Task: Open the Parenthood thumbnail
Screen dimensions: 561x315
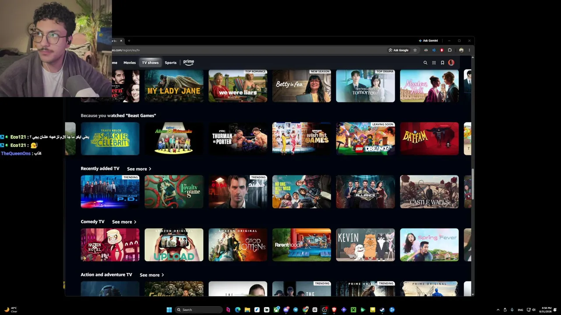Action: [302, 245]
